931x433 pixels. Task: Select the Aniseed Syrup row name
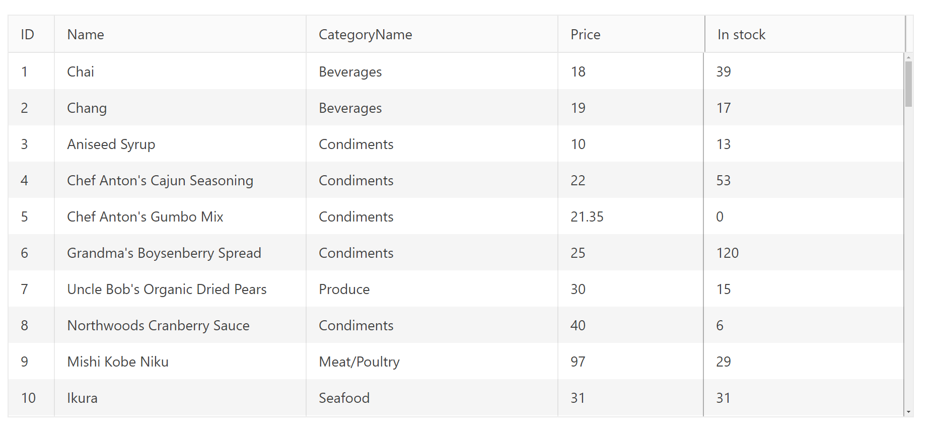[111, 144]
